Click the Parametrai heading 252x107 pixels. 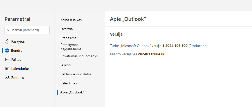tap(18, 19)
